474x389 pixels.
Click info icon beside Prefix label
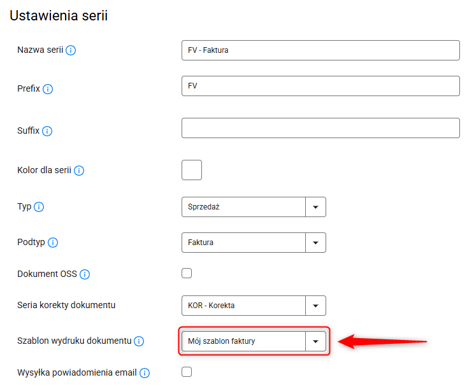pos(48,89)
